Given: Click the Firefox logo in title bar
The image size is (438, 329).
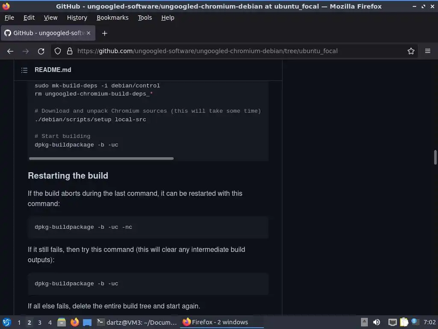Looking at the screenshot, I should [6, 6].
